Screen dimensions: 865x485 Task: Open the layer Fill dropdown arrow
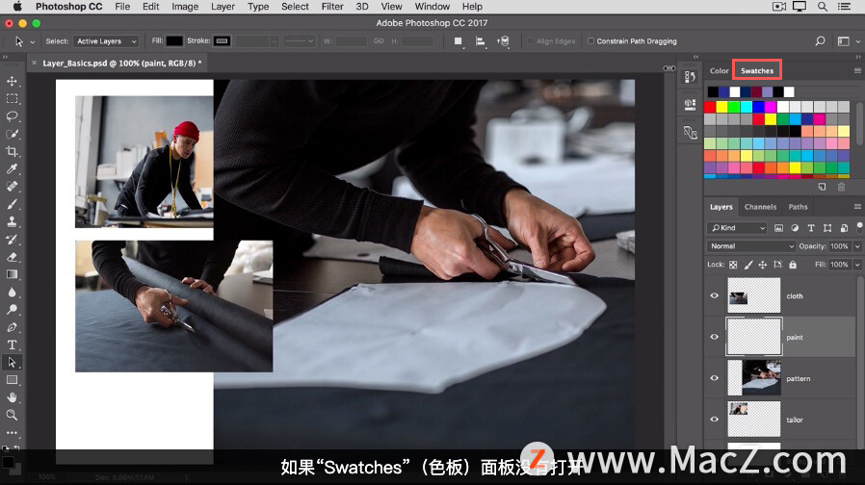point(857,265)
